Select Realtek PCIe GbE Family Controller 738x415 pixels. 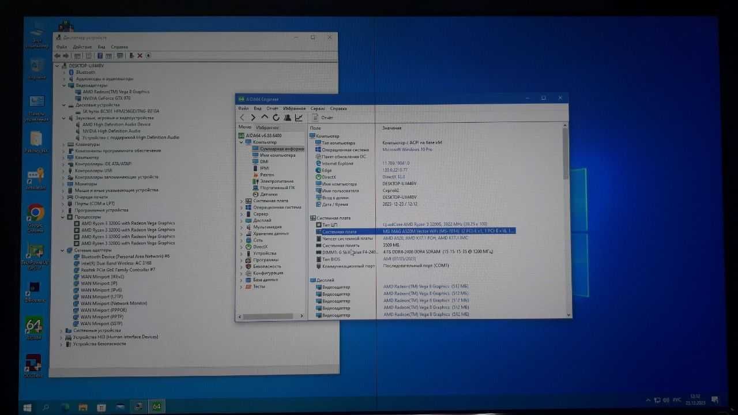pos(114,270)
